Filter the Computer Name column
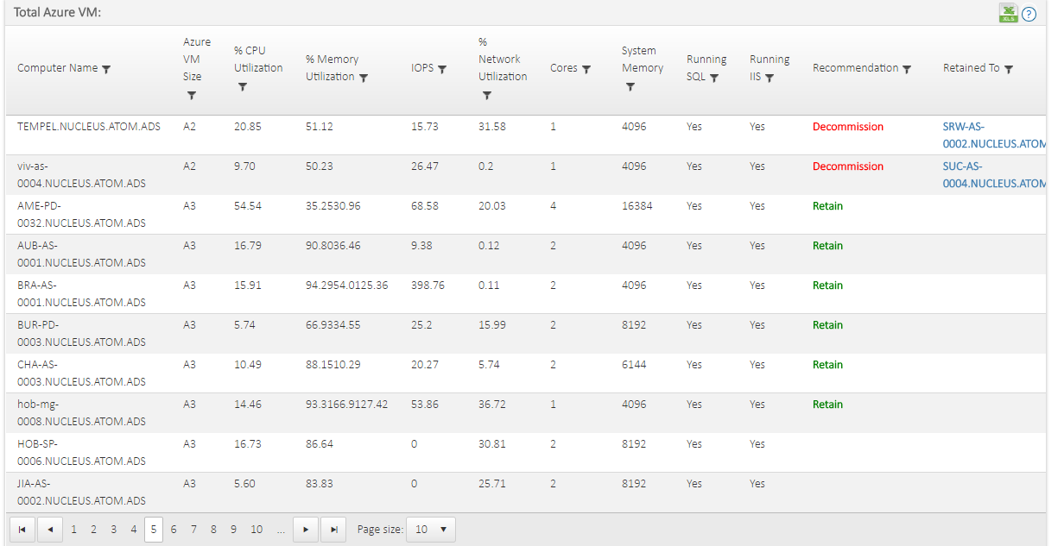 106,69
